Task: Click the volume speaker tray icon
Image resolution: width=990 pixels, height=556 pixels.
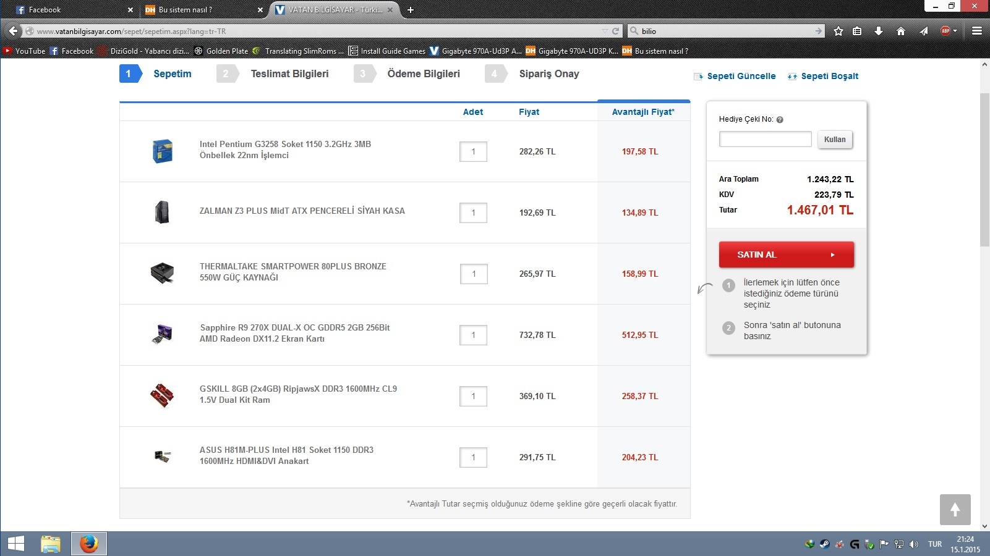Action: 914,544
